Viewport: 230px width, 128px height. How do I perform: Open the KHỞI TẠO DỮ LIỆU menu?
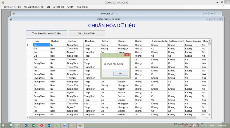[12, 7]
